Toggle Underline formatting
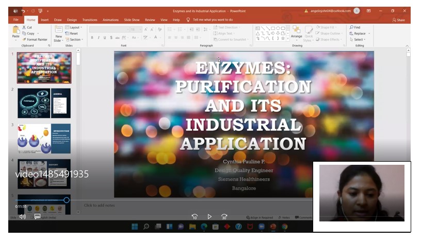 click(x=105, y=38)
